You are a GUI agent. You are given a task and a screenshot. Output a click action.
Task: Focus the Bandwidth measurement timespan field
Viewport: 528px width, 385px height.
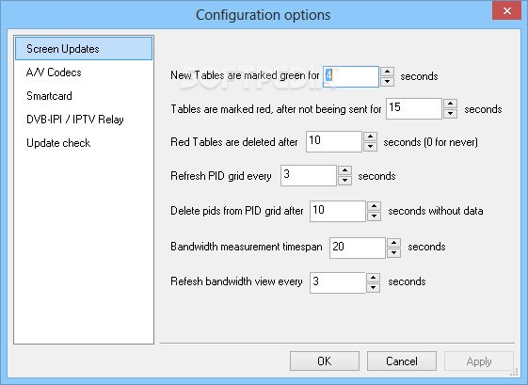pyautogui.click(x=358, y=248)
